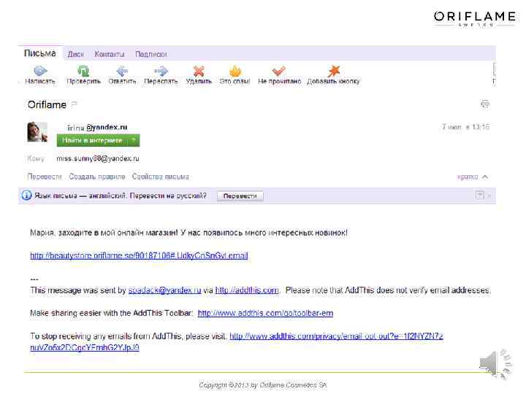Screen dimensions: 526x394
Task: Open the beautystore.oriflame.se link
Action: (x=139, y=255)
